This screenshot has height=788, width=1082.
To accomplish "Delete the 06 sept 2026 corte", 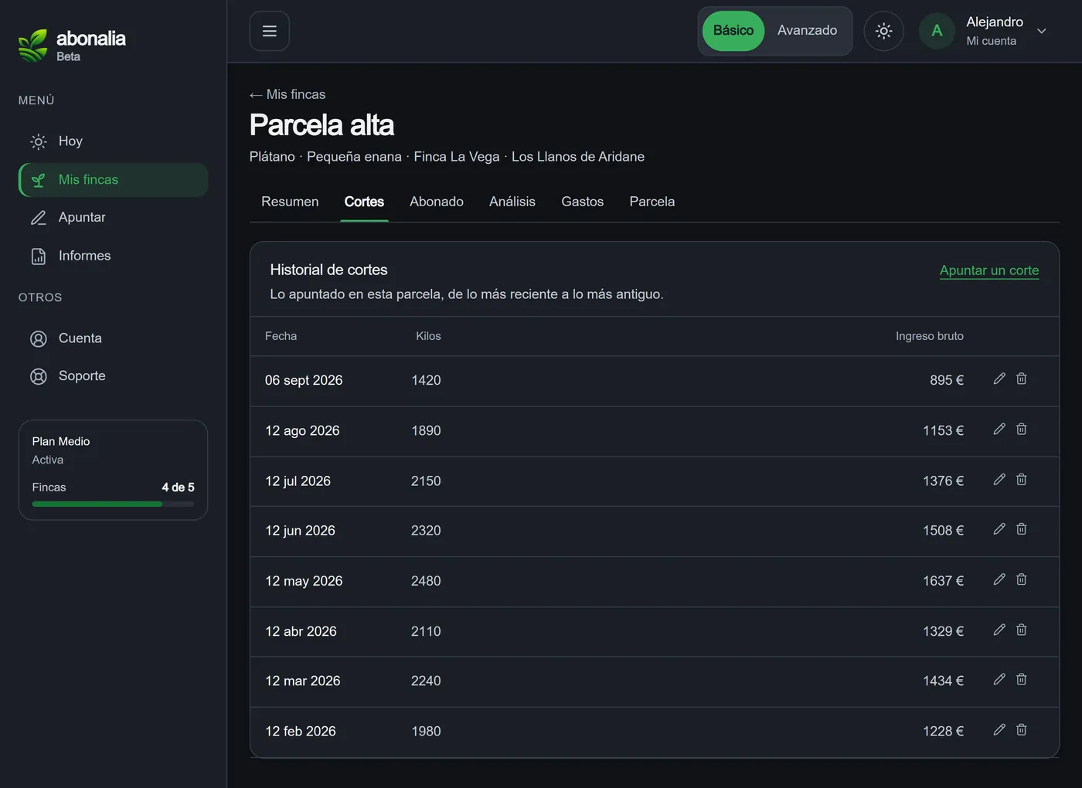I will [1021, 379].
